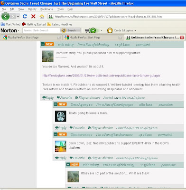Image resolution: width=186 pixels, height=190 pixels.
Task: Click I'm a Fan of rich misty in bottom reply
Action: pyautogui.click(x=119, y=165)
